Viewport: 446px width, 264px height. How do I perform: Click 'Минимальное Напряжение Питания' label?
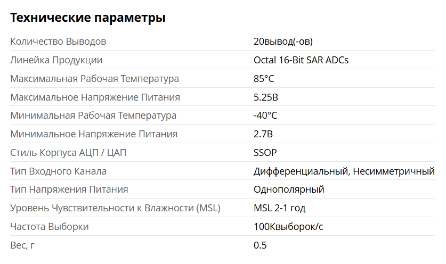94,134
